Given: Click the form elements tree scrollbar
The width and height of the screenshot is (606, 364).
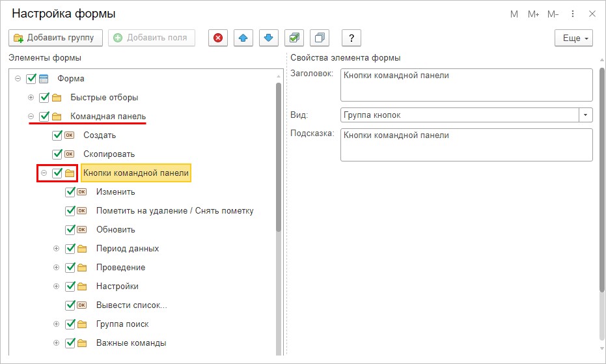Looking at the screenshot, I should click(x=279, y=156).
